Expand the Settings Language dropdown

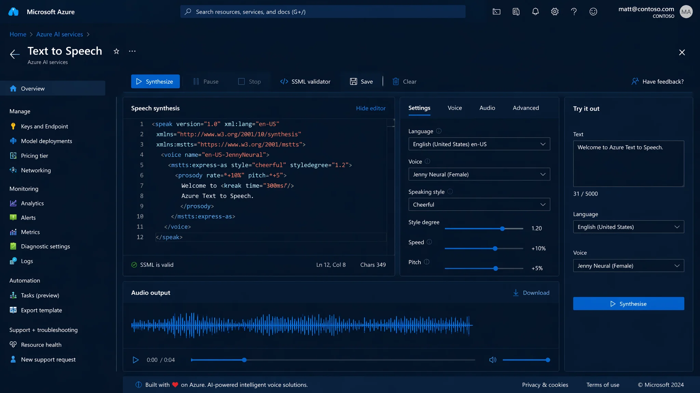tap(479, 144)
